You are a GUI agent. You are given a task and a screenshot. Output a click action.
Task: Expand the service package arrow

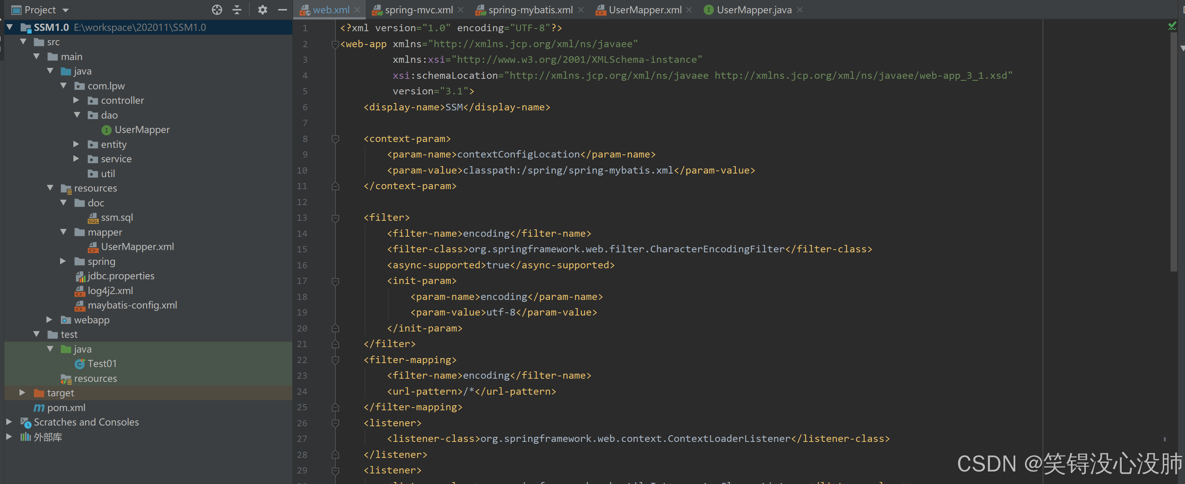coord(77,159)
